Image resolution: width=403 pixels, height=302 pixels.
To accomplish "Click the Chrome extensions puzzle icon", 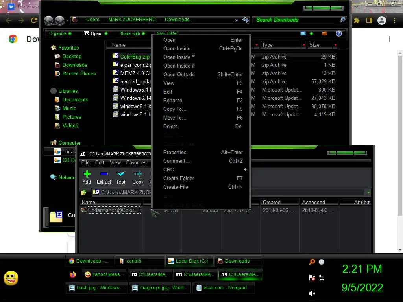I will click(x=357, y=20).
